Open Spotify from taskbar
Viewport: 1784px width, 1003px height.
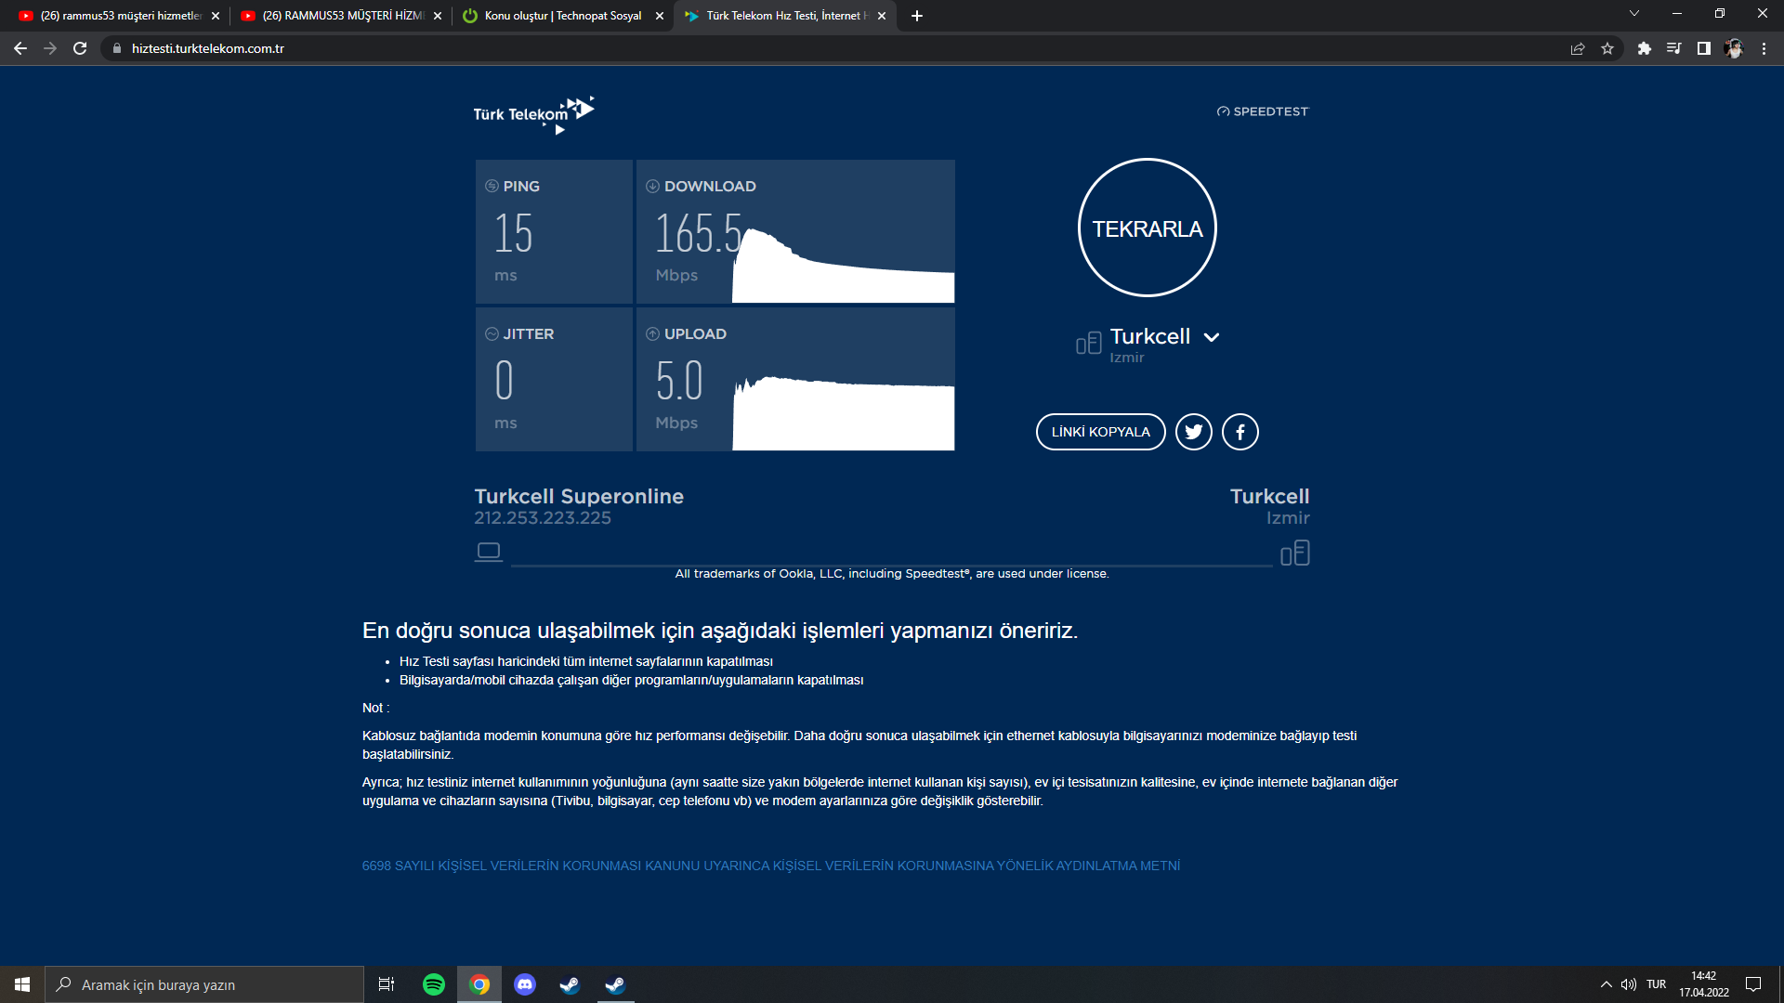tap(434, 984)
